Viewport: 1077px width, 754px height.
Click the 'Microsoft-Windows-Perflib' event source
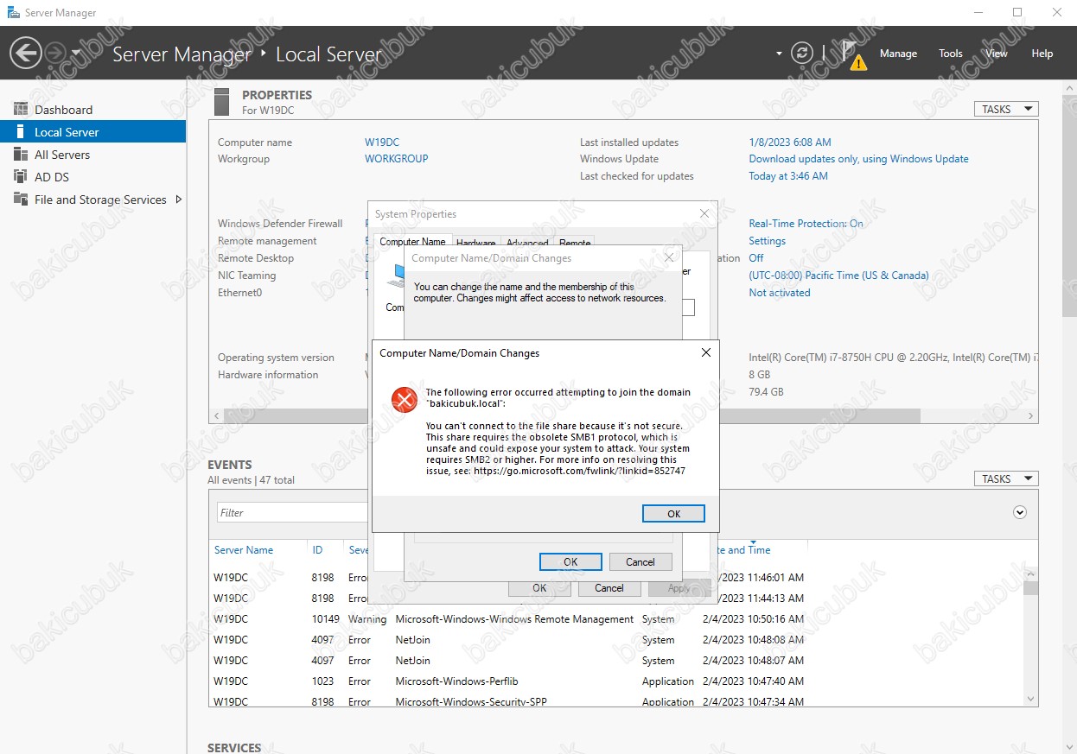pos(456,681)
